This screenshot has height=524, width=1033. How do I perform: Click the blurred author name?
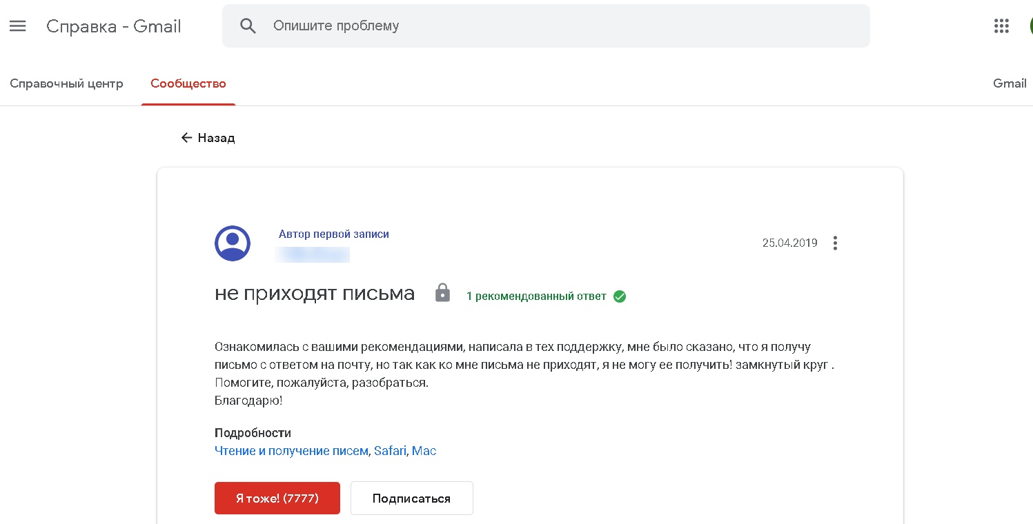pyautogui.click(x=313, y=254)
